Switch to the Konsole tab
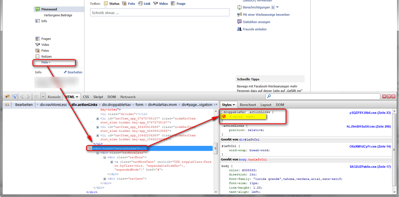 [x=54, y=97]
